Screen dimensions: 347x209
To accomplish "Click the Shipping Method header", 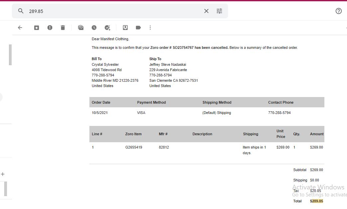I will point(217,102).
